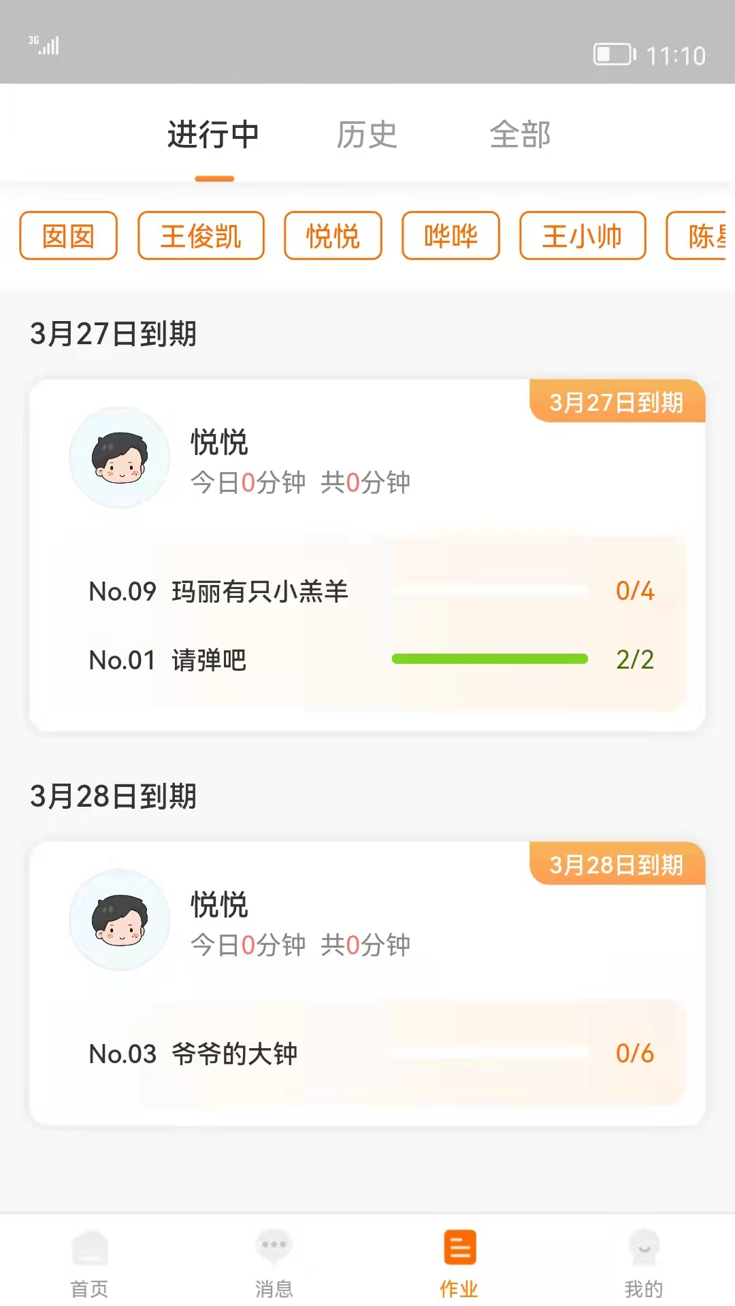Tap 悦悦's avatar in March 27 card
The image size is (735, 1306).
[x=120, y=458]
